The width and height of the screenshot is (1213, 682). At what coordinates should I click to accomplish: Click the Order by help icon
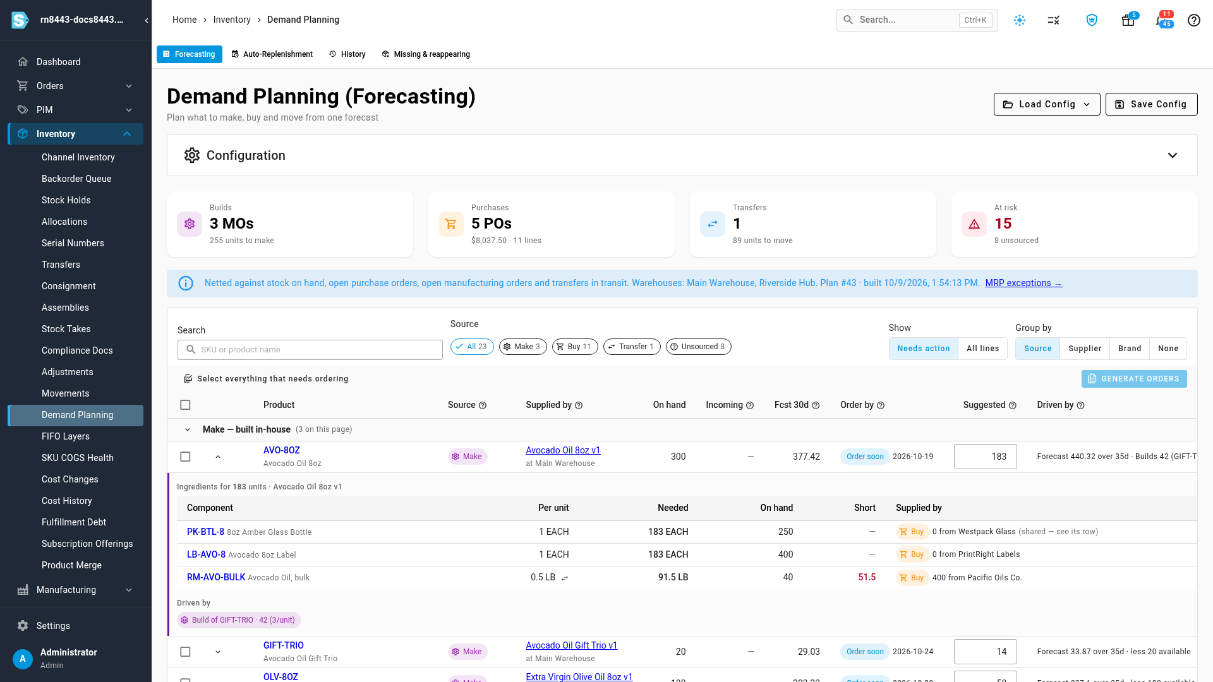click(x=881, y=405)
